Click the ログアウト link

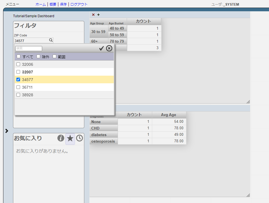79,4
